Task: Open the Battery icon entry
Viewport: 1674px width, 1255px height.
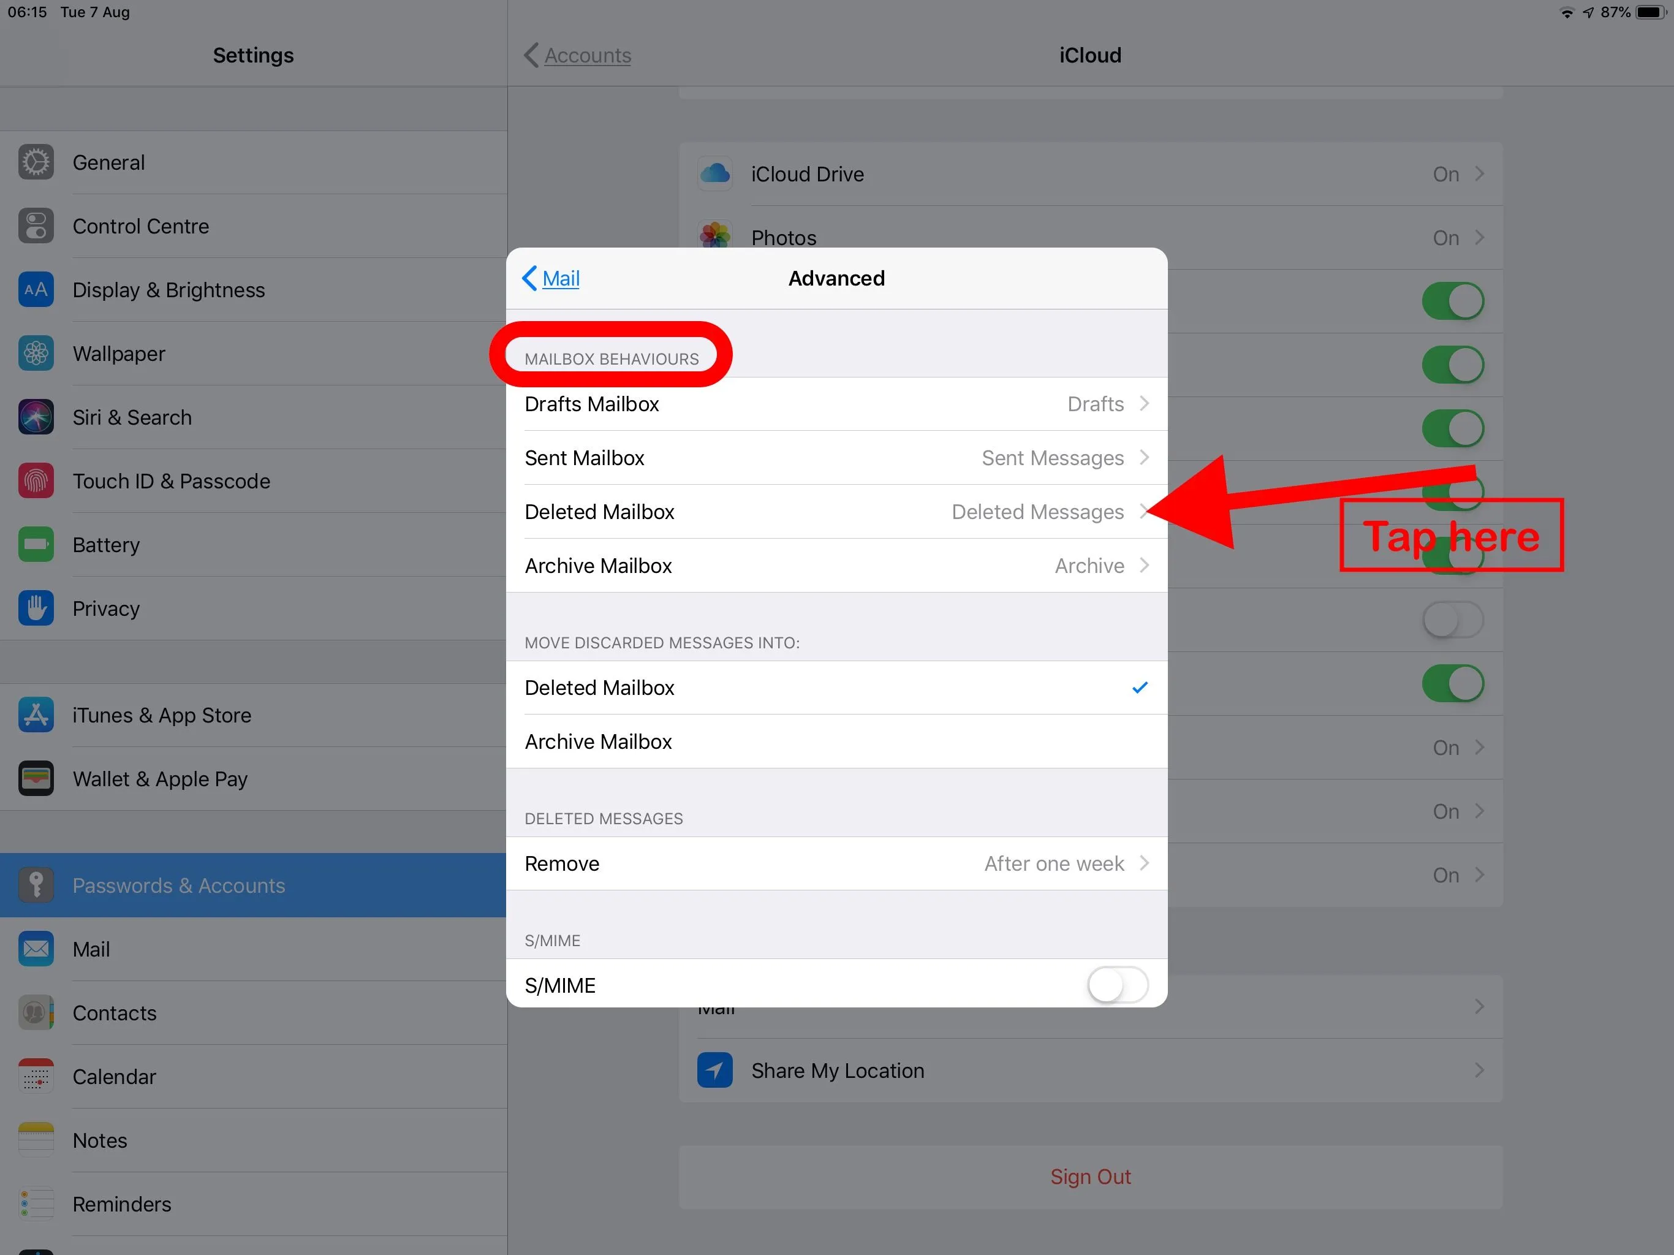Action: (36, 544)
